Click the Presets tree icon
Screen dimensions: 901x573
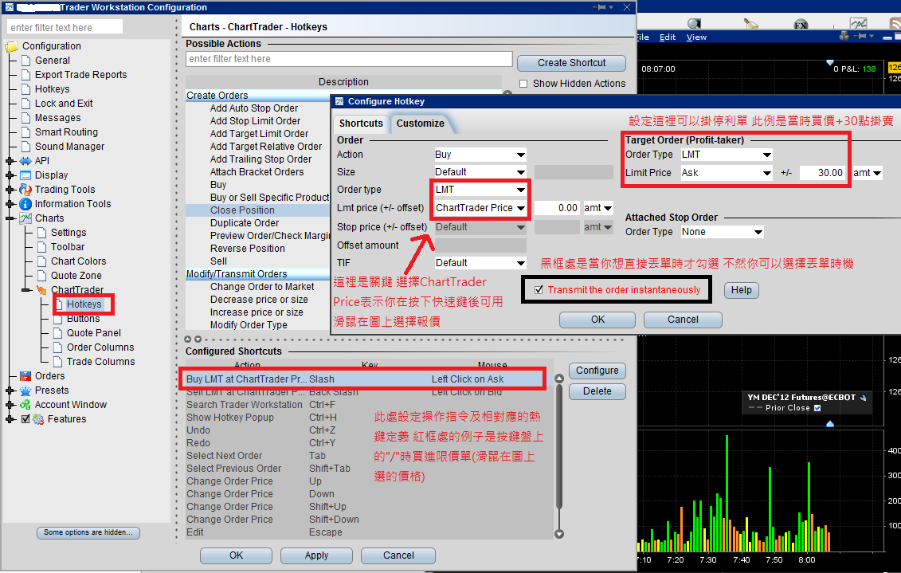pos(25,391)
